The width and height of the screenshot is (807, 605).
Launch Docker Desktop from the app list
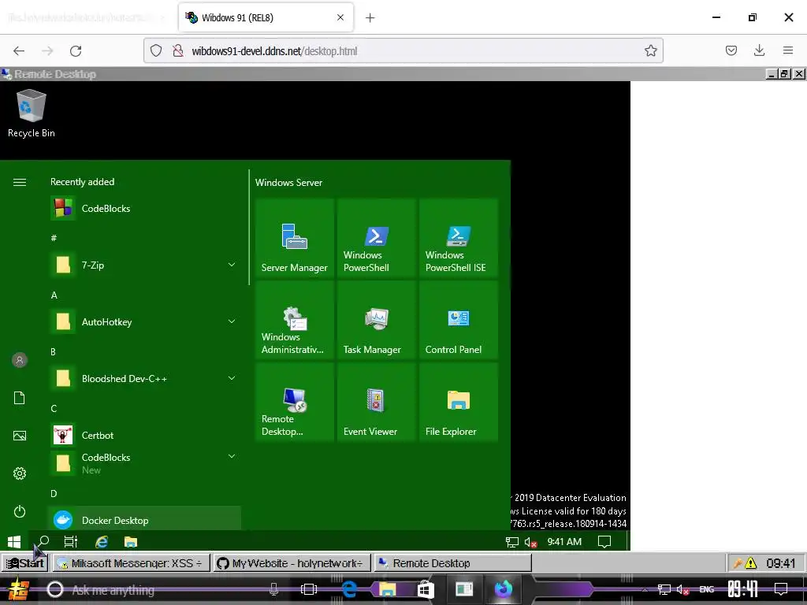(x=144, y=520)
